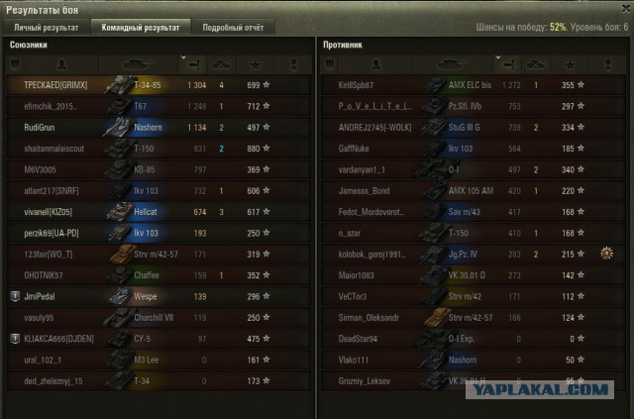Sort enemies by tank icon column

453,64
